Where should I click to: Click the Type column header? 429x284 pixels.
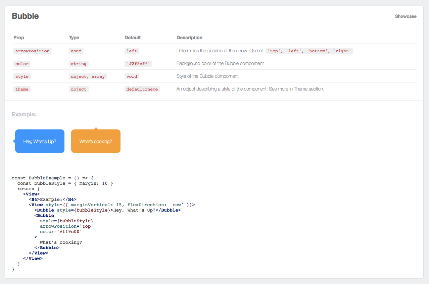click(x=74, y=38)
